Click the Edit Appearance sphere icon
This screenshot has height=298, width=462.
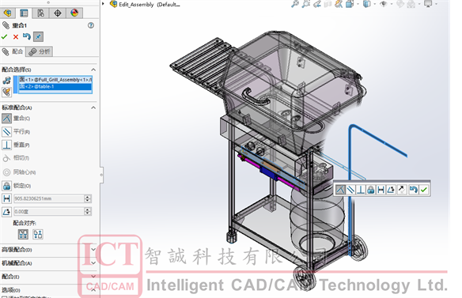pyautogui.click(x=400, y=4)
